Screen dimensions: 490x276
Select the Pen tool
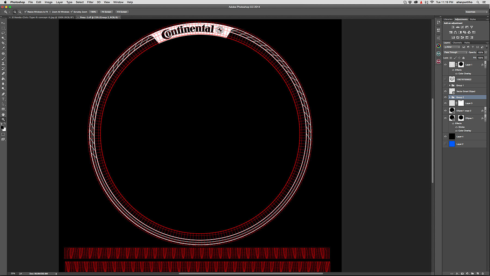(3, 94)
